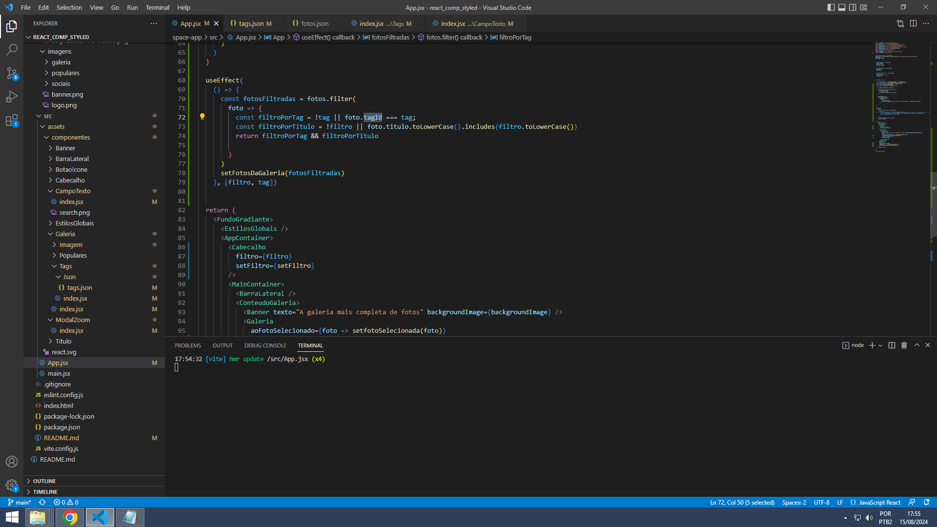Image resolution: width=937 pixels, height=527 pixels.
Task: Toggle Secondary Side Bar visibility
Action: point(853,7)
